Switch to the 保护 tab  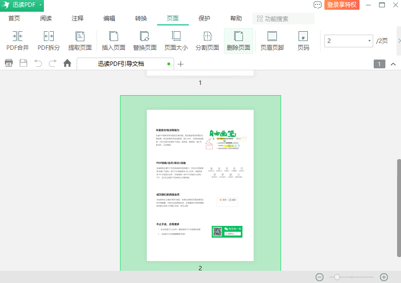[204, 19]
